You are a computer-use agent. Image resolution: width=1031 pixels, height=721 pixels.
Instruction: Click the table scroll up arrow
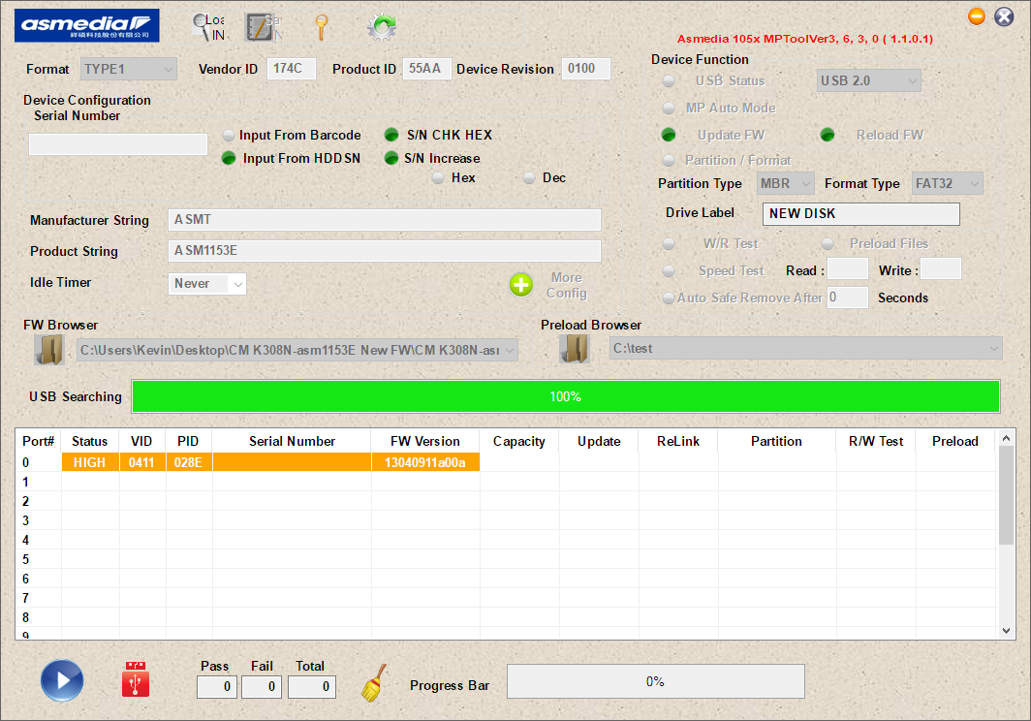[1006, 437]
